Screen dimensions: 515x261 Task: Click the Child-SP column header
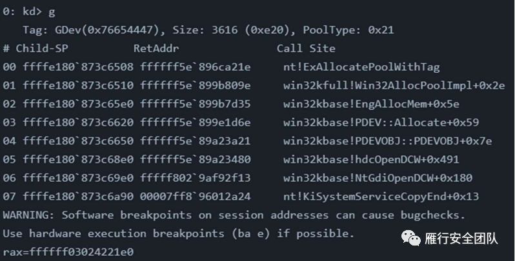(x=42, y=48)
